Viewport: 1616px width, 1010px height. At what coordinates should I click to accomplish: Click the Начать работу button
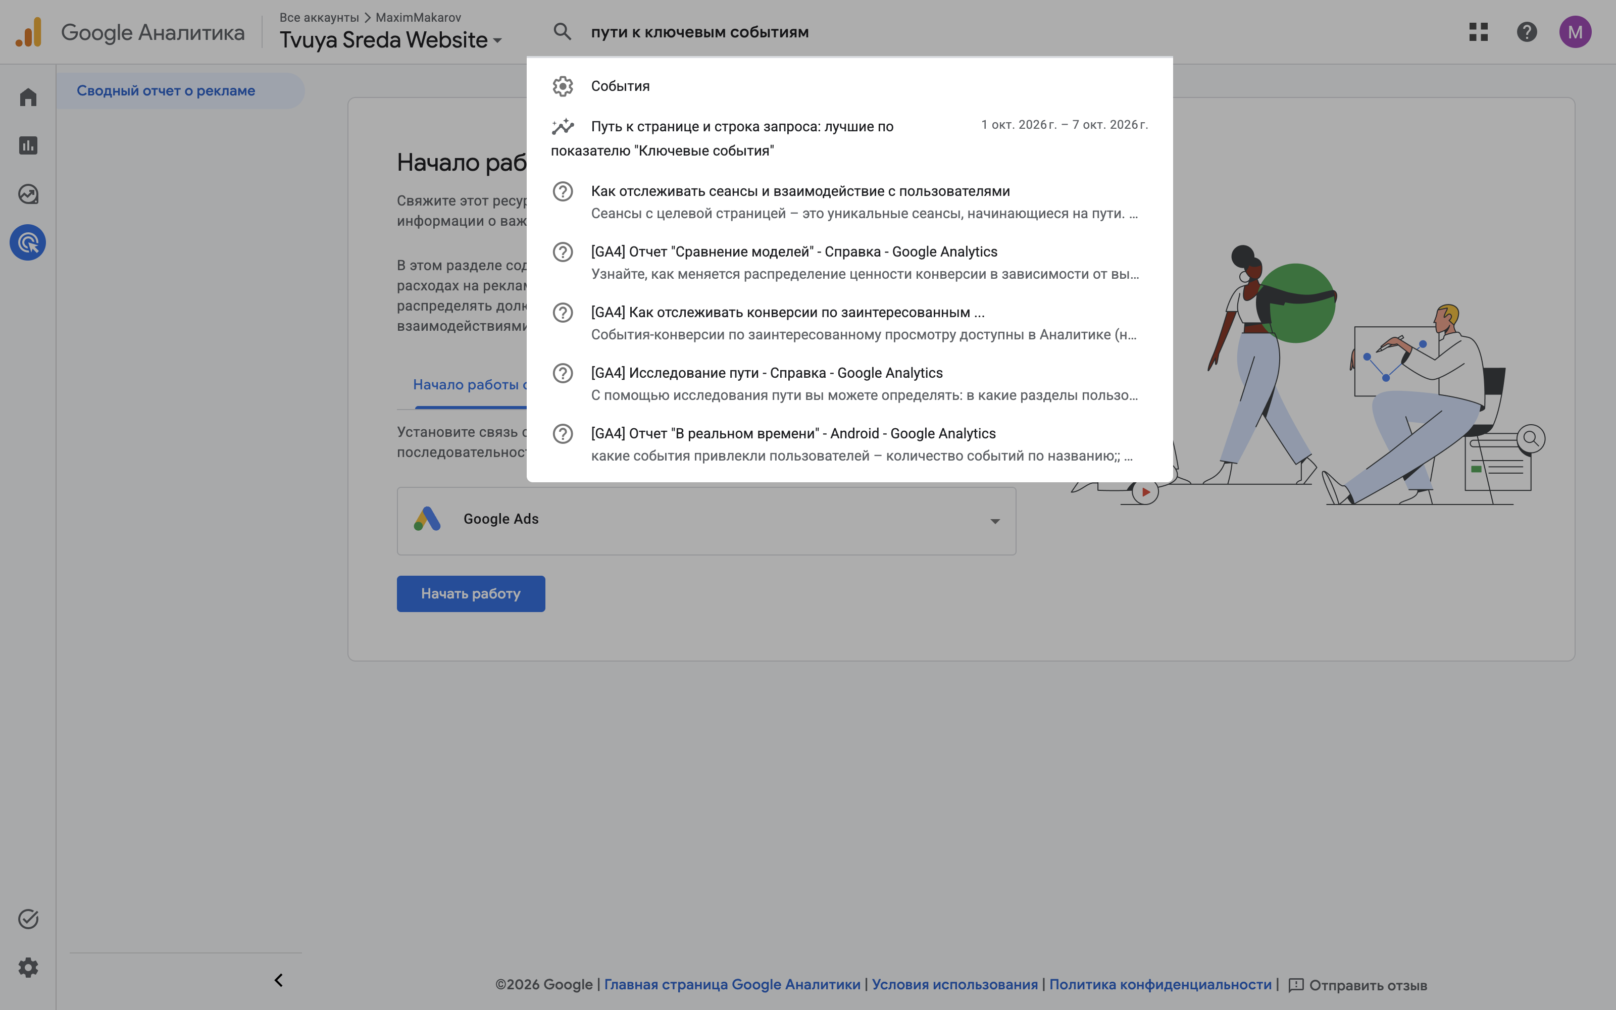tap(471, 594)
